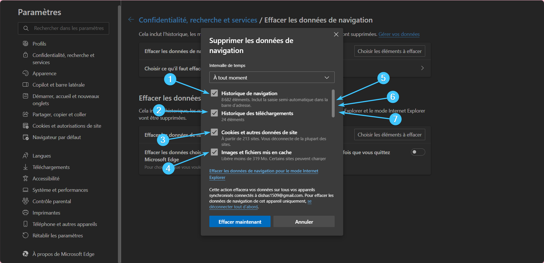Click first Choisir les éléments à effacer button
Viewport: 544px width, 263px height.
390,51
